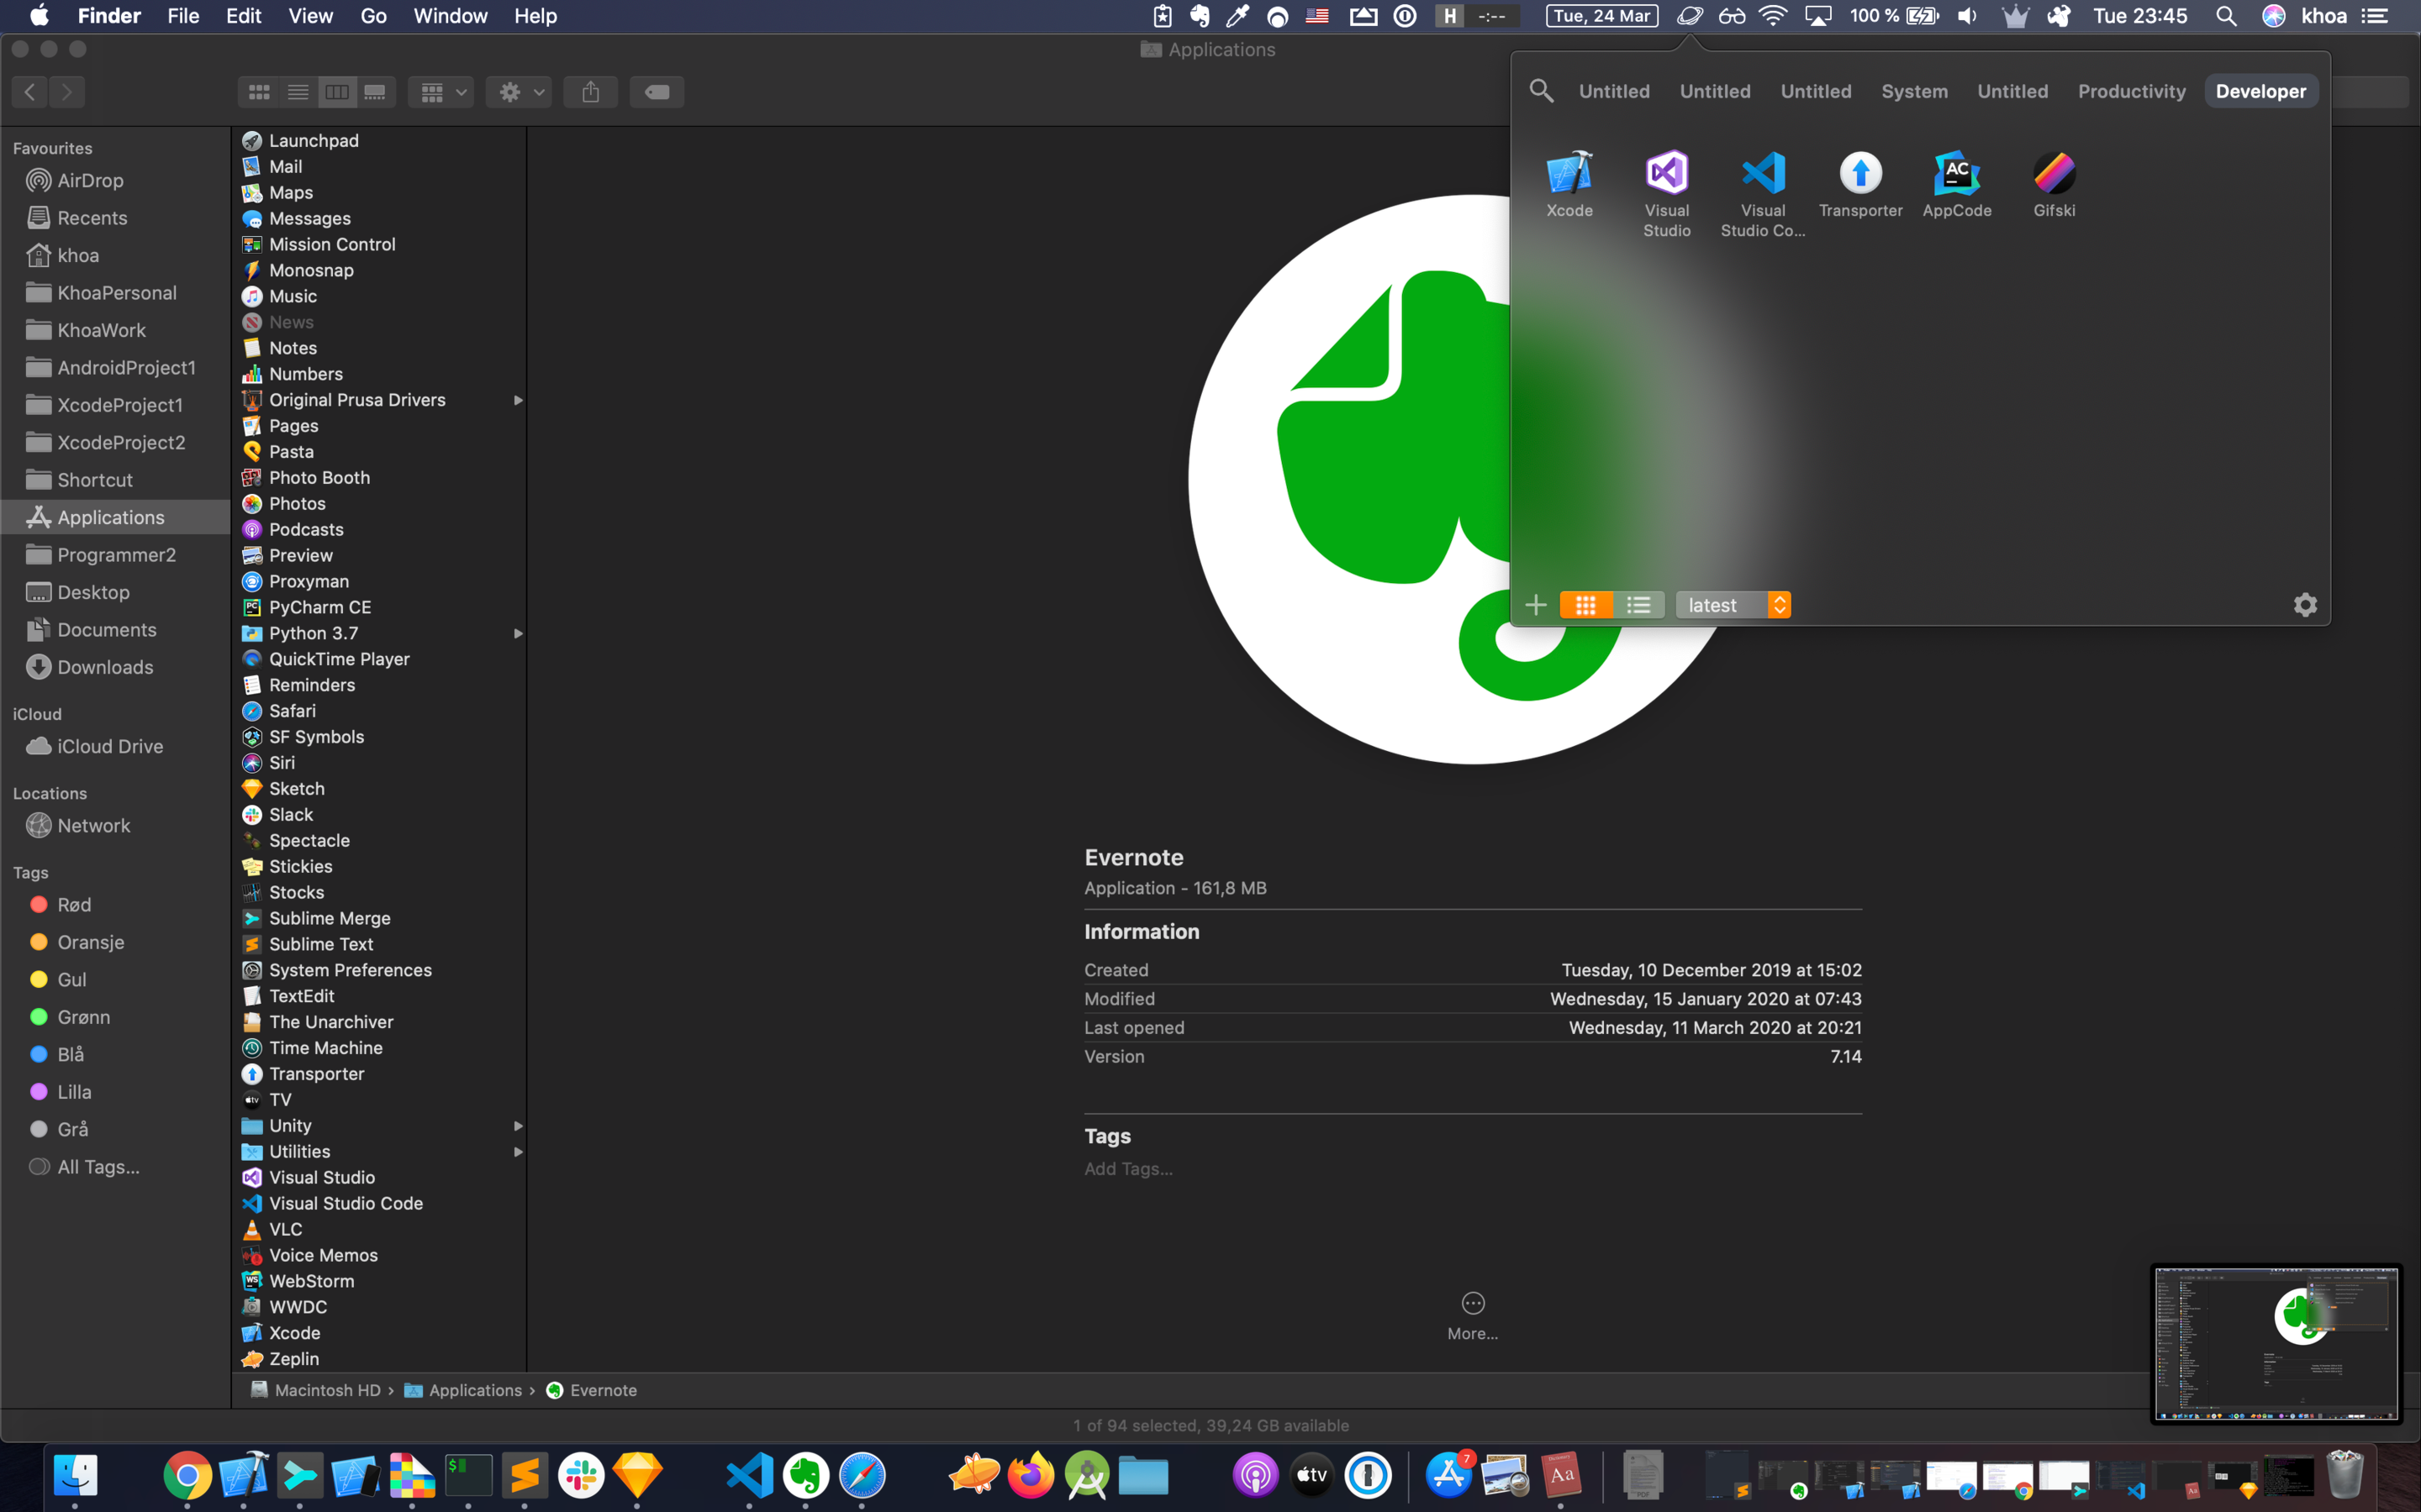Open the 'latest' sort dropdown
Screen dimensions: 2421x1512
(1733, 605)
